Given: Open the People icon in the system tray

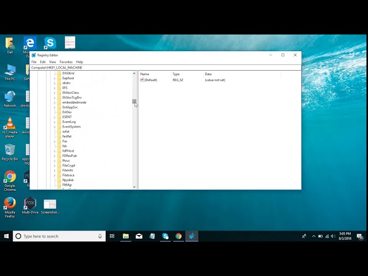Looking at the screenshot, I should tap(304, 236).
